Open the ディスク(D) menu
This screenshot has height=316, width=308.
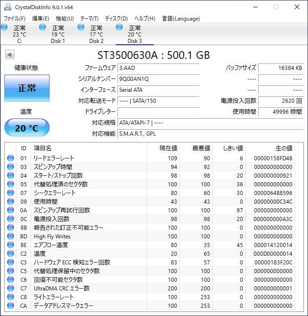[117, 19]
